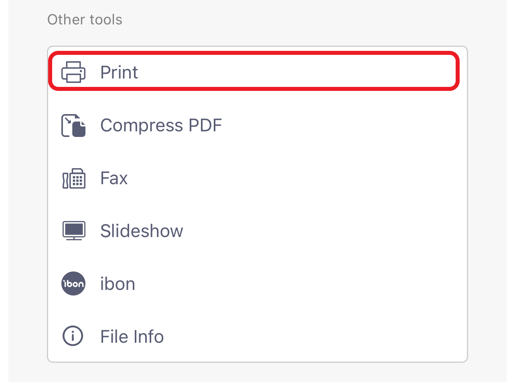Screen dimensions: 515x382
Task: Click the printer icon
Action: 73,72
